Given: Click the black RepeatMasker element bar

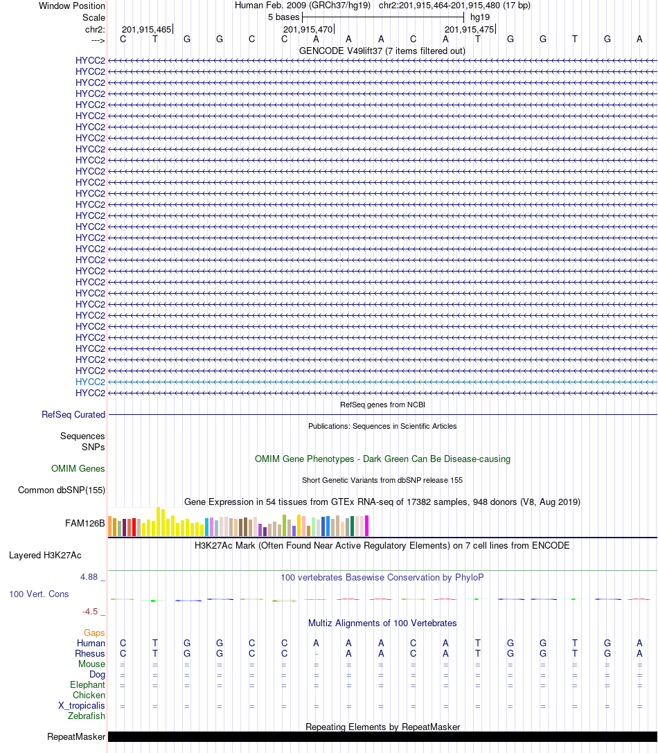Looking at the screenshot, I should click(382, 736).
